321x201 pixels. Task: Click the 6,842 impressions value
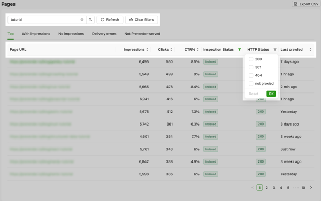tap(144, 161)
